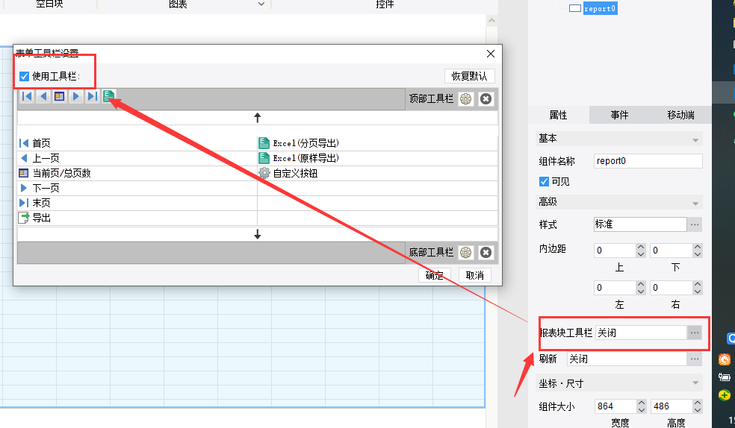Open 样式 ellipsis button
This screenshot has width=735, height=428.
(695, 224)
